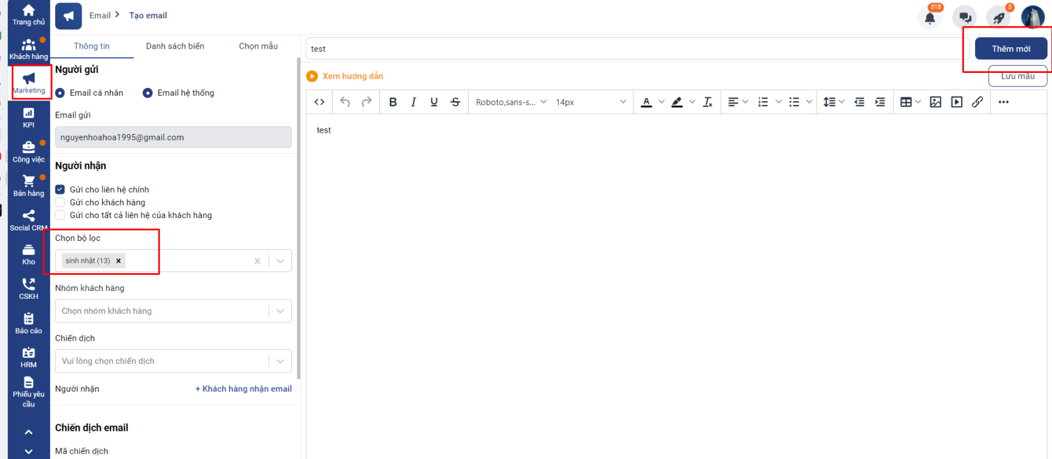Open notifications bell icon
This screenshot has height=459, width=1052.
[930, 18]
